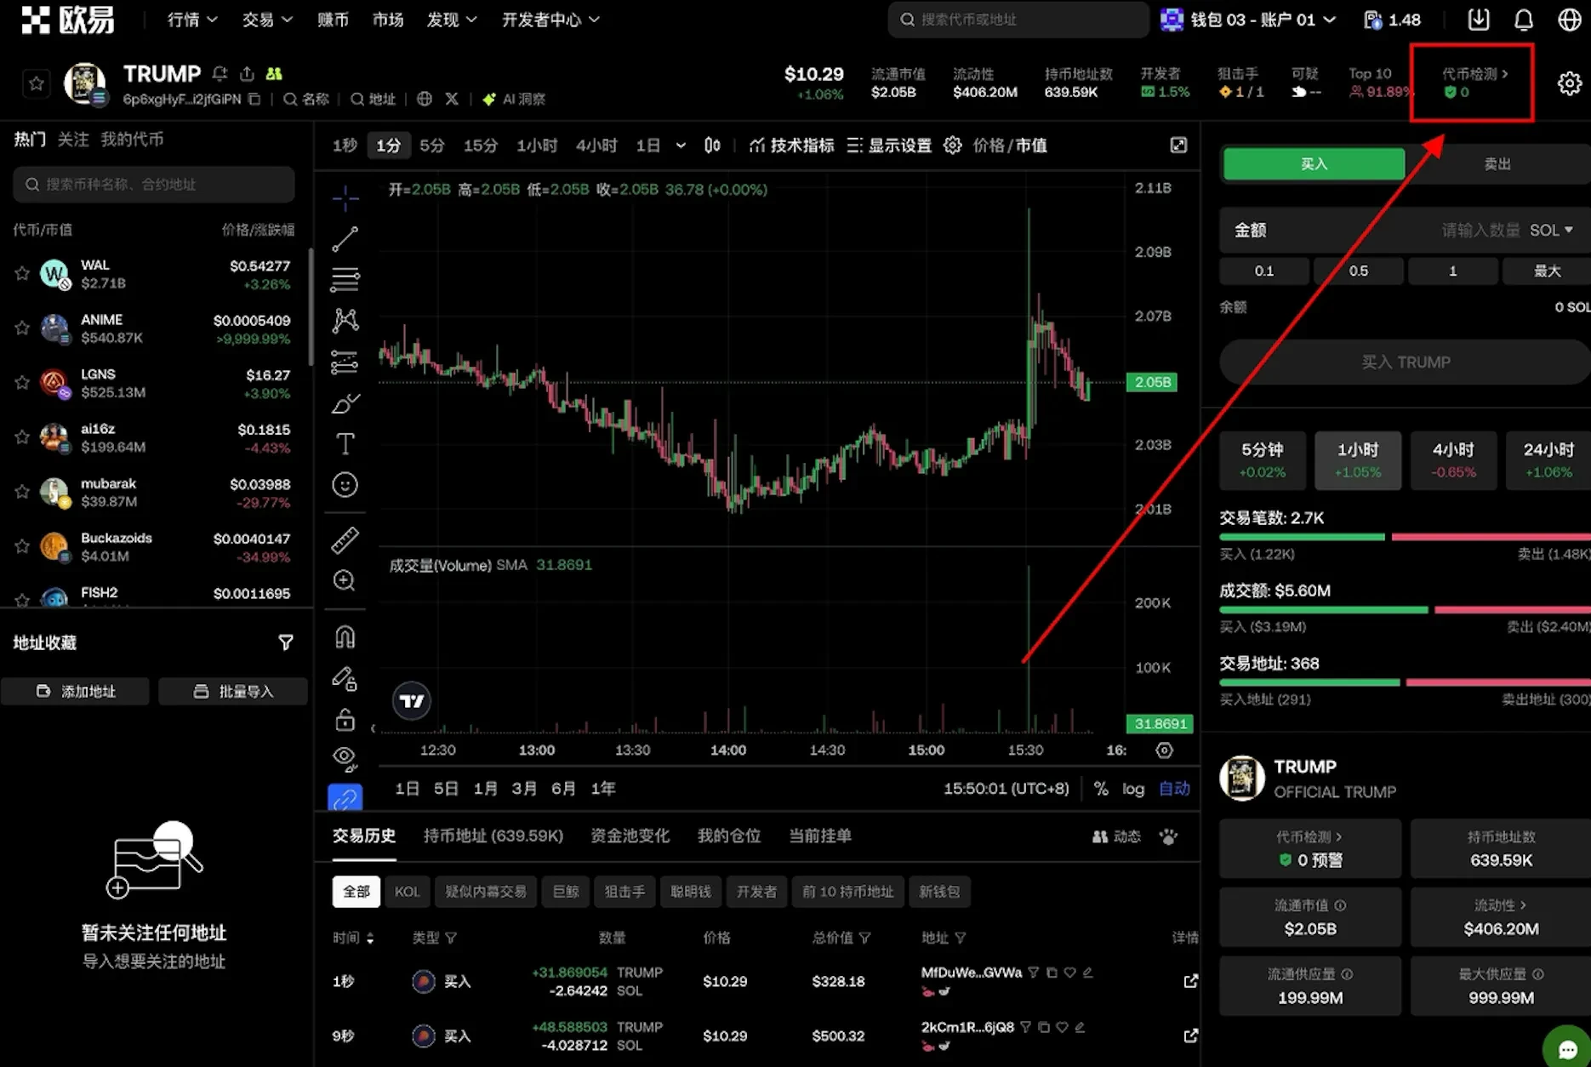Viewport: 1591px width, 1067px height.
Task: Open chart time axis settings gear
Action: click(x=1164, y=750)
